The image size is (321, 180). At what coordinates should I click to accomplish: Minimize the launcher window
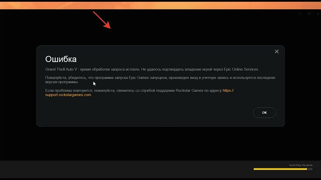coord(300,14)
